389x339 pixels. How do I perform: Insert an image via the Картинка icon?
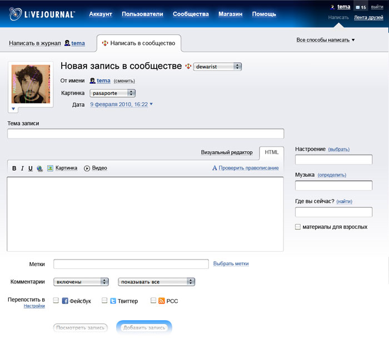(x=50, y=168)
